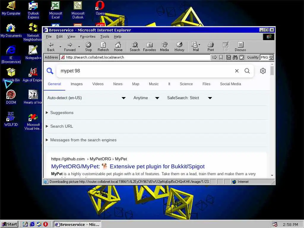This screenshot has height=228, width=304.
Task: Open the Favorites menu
Action: (88, 37)
